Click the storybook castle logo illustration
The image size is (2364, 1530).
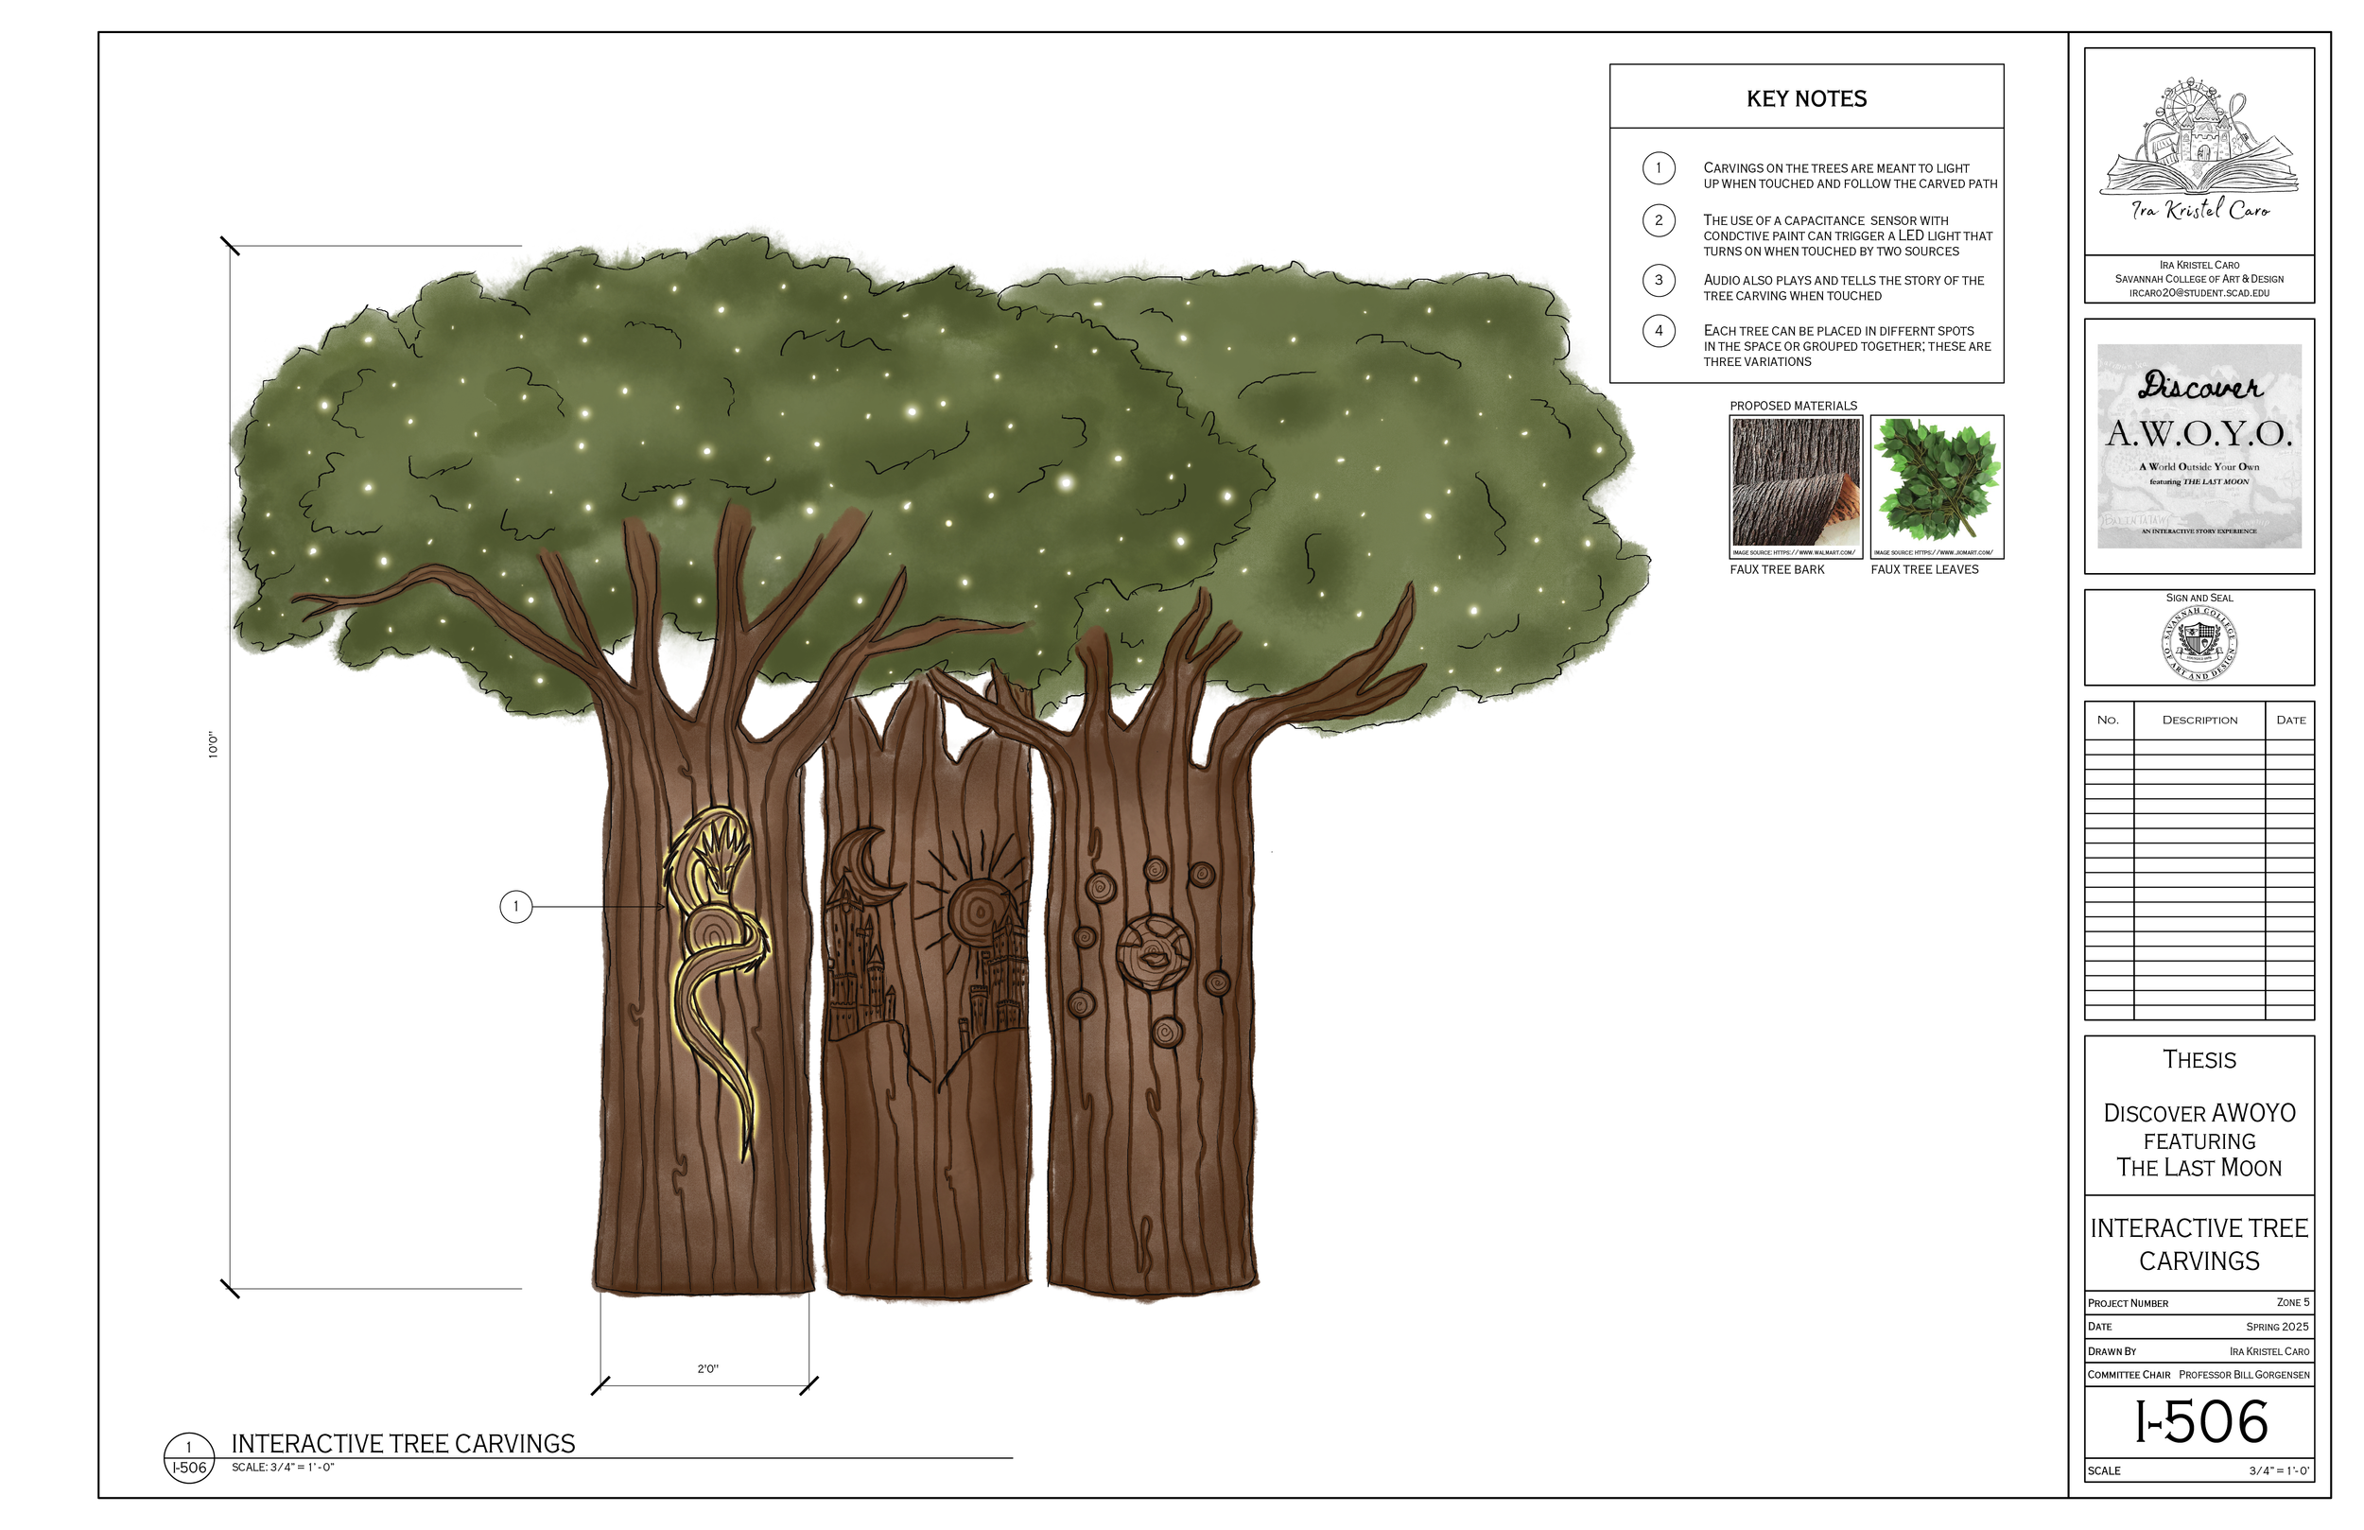[x=2199, y=136]
